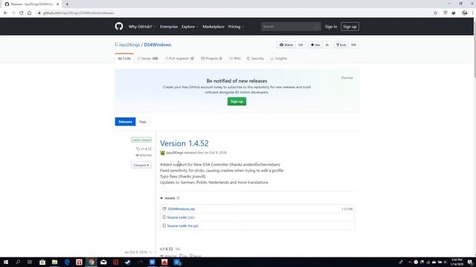Click the Chrome icon in taskbar

click(91, 262)
